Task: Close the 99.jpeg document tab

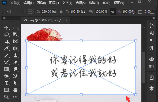Action: [x=66, y=21]
